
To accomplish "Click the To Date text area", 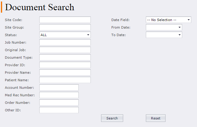I will (x=162, y=35).
